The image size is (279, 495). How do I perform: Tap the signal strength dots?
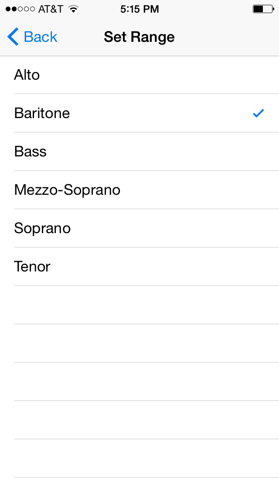pyautogui.click(x=20, y=9)
